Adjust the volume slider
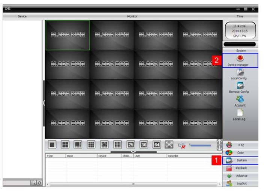The height and width of the screenshot is (191, 264). point(200,145)
